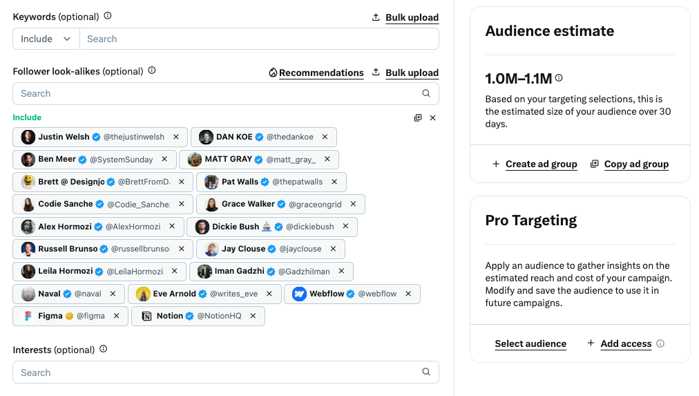The height and width of the screenshot is (396, 699).
Task: Remove Naval from included accounts
Action: (x=113, y=294)
